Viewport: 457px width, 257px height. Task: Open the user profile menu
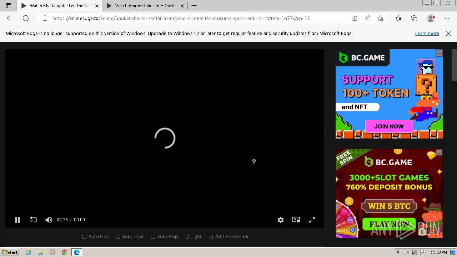click(x=431, y=18)
